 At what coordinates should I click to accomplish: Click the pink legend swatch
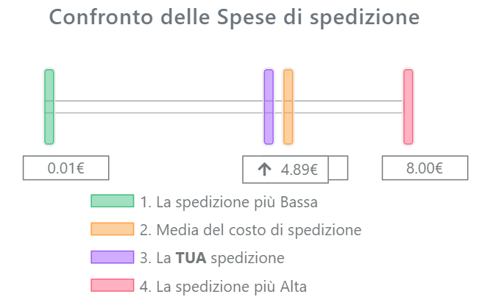click(113, 285)
